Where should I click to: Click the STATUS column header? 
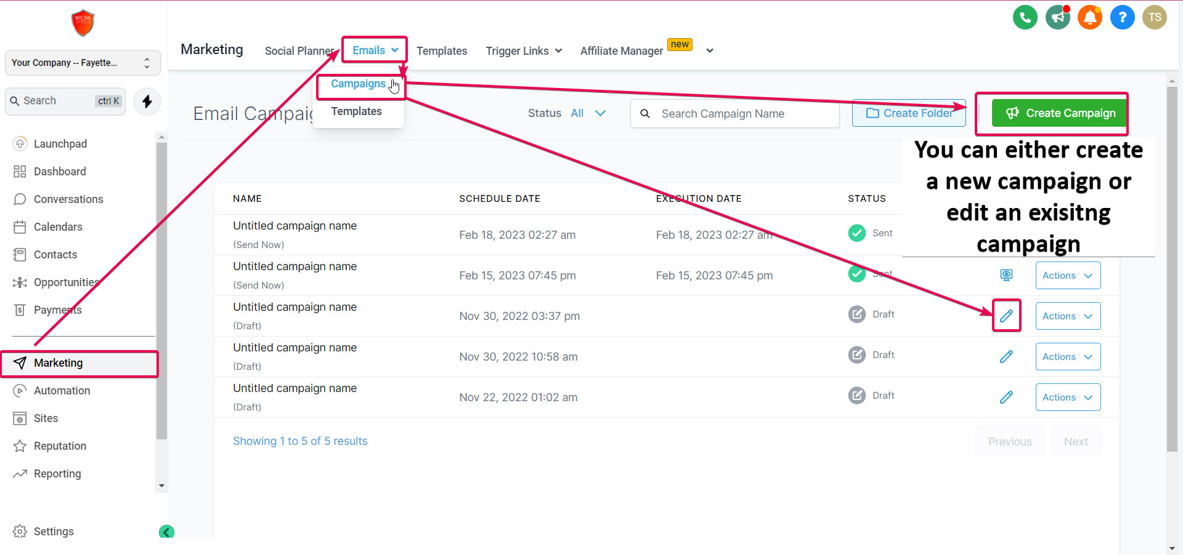pyautogui.click(x=867, y=198)
